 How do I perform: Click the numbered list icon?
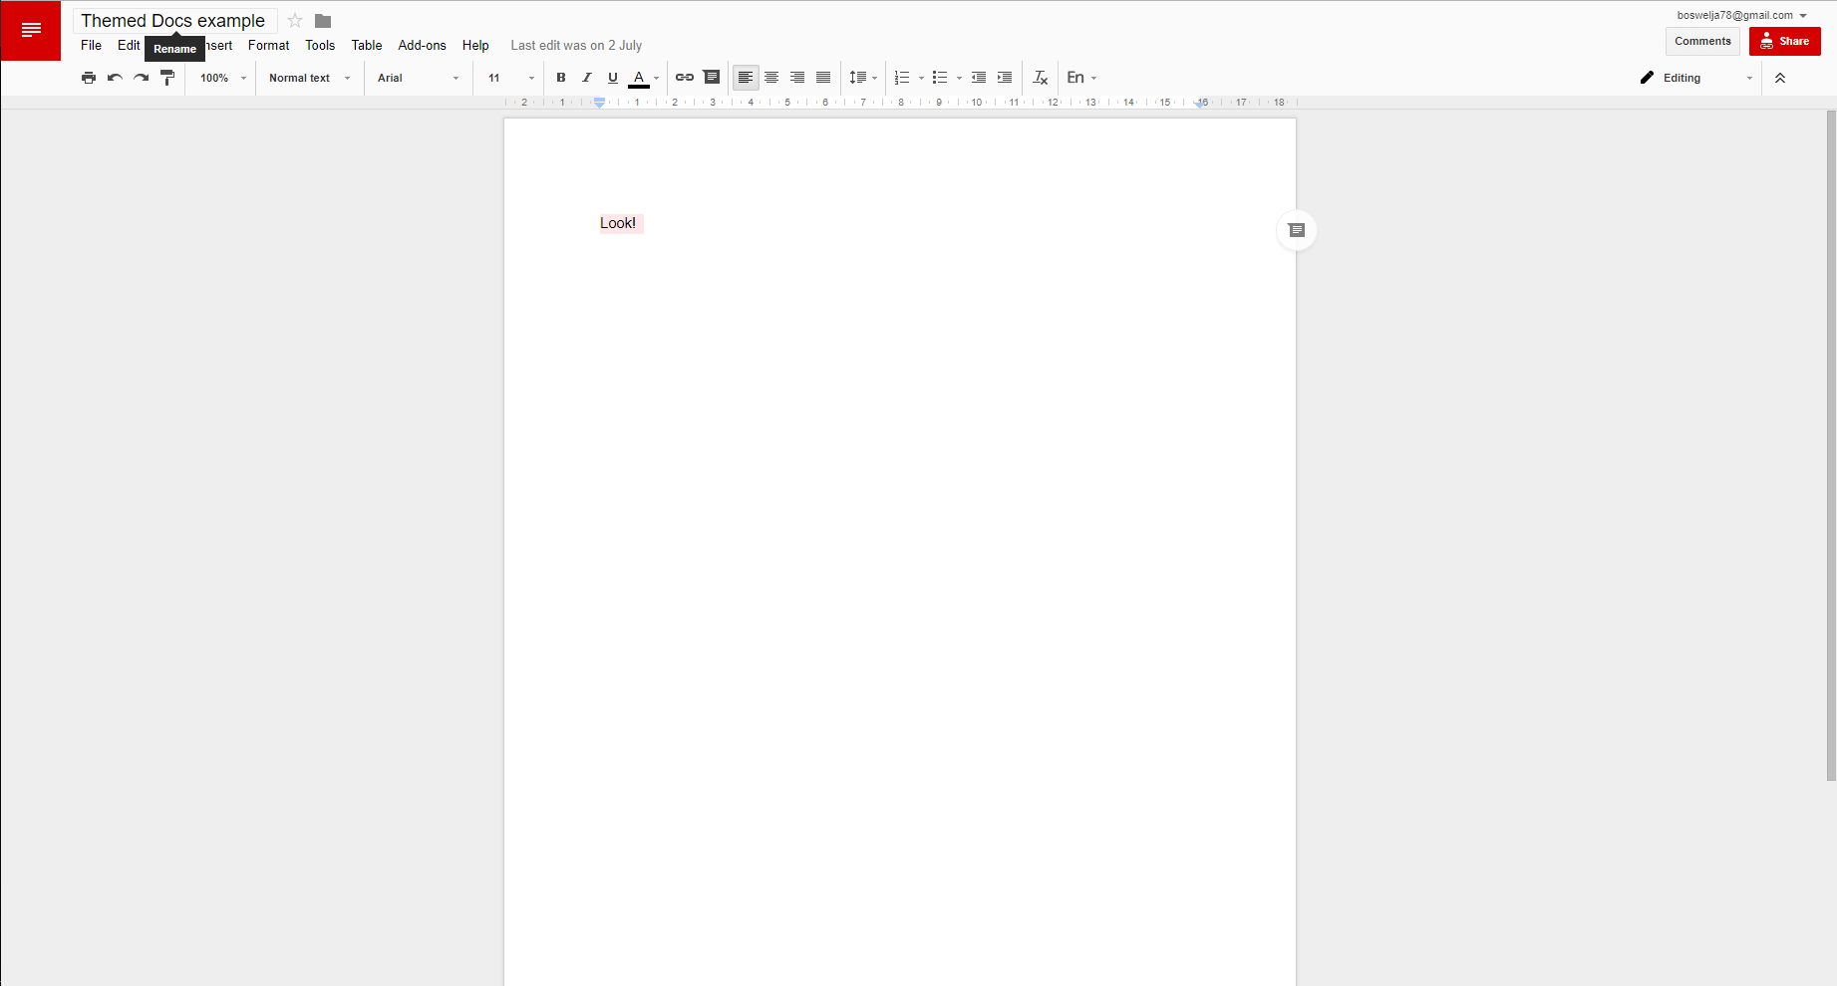pos(902,78)
